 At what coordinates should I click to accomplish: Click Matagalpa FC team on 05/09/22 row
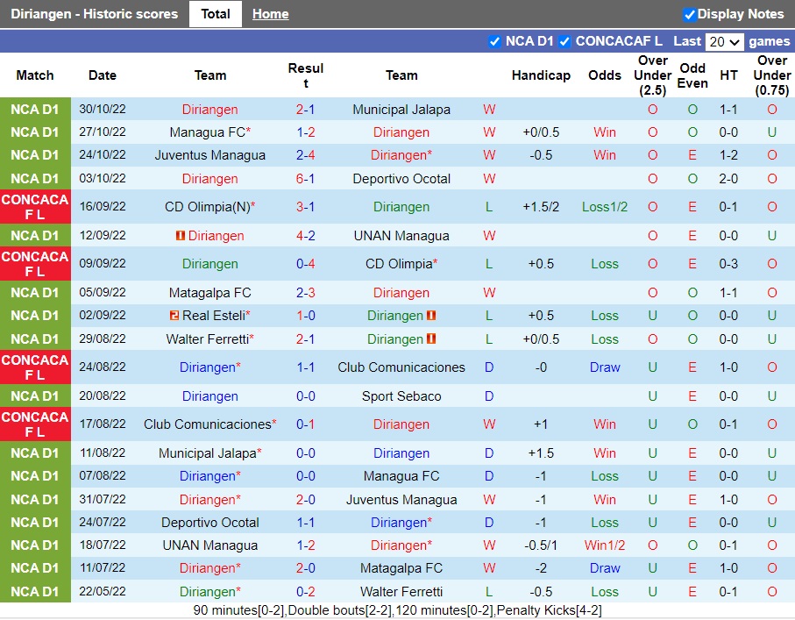click(209, 293)
